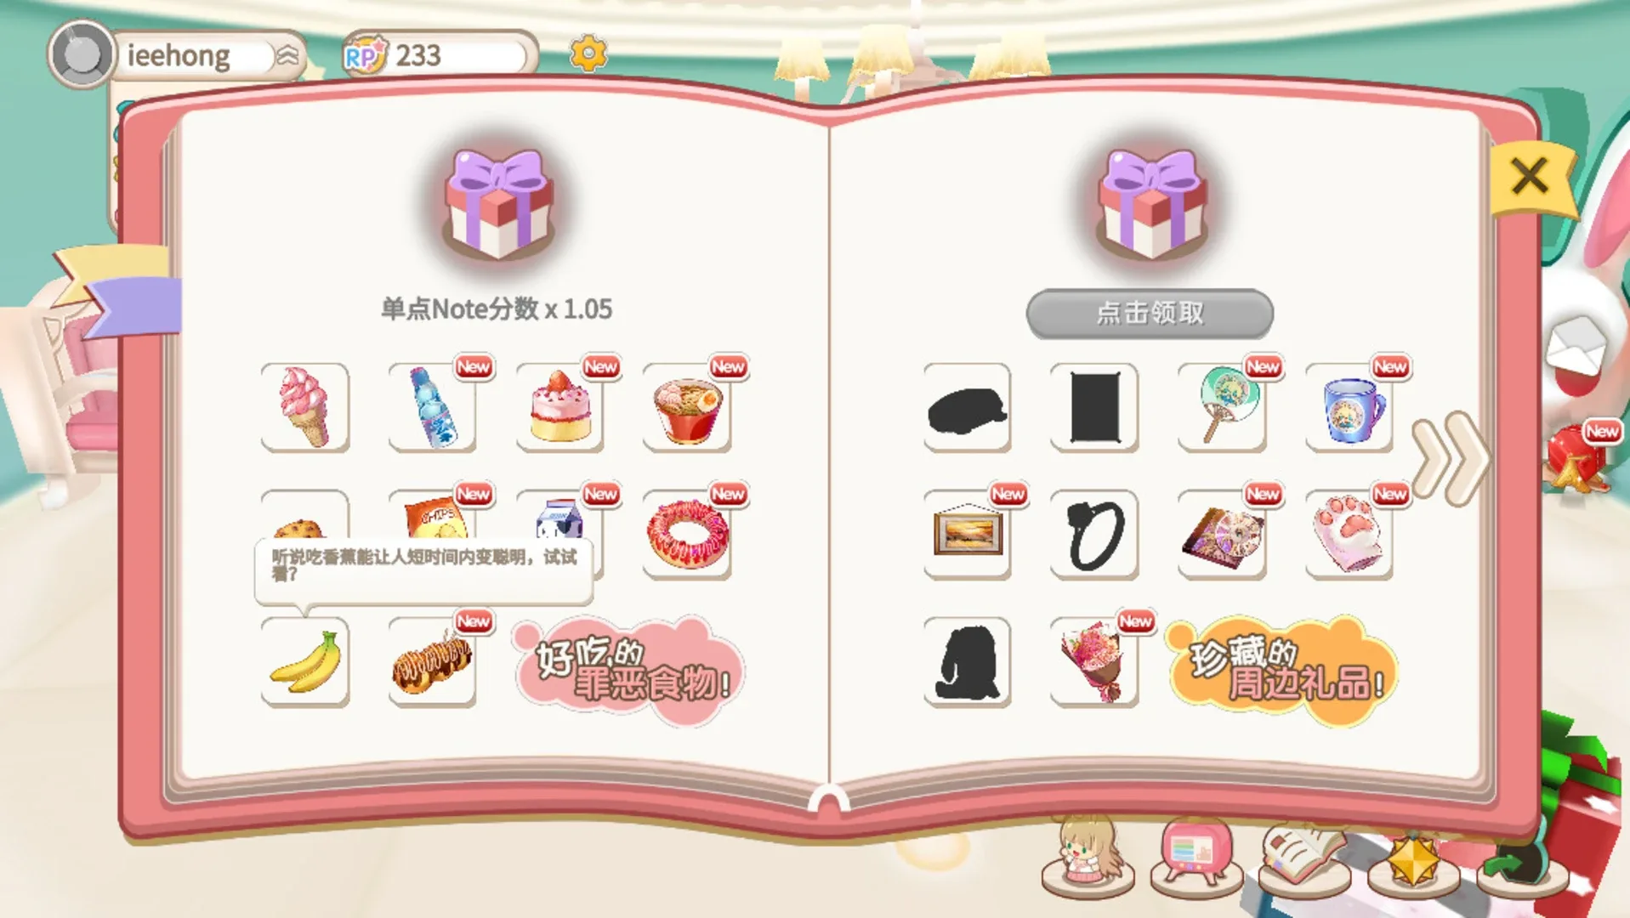The height and width of the screenshot is (918, 1630).
Task: Pick the framed painting gift
Action: [967, 535]
